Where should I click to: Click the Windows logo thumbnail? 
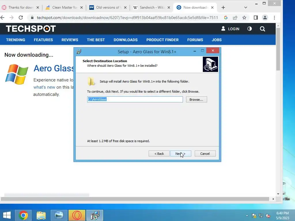click(17, 74)
